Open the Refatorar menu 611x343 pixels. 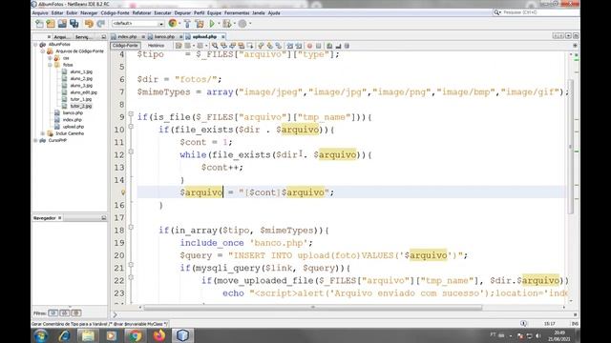[141, 12]
